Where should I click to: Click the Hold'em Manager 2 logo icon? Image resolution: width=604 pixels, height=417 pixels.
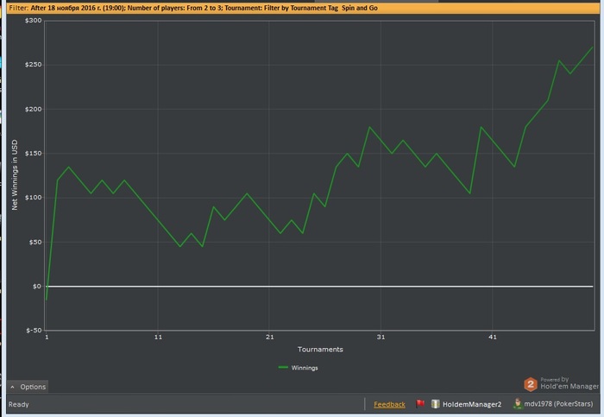tap(531, 384)
